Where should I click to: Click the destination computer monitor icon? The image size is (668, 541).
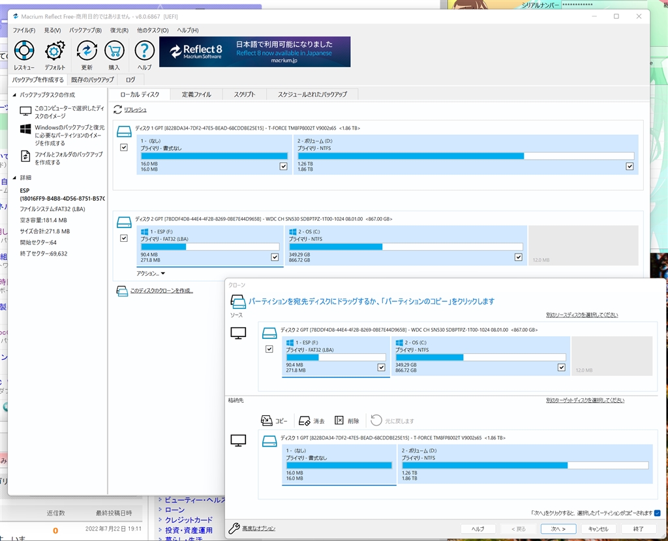point(238,441)
